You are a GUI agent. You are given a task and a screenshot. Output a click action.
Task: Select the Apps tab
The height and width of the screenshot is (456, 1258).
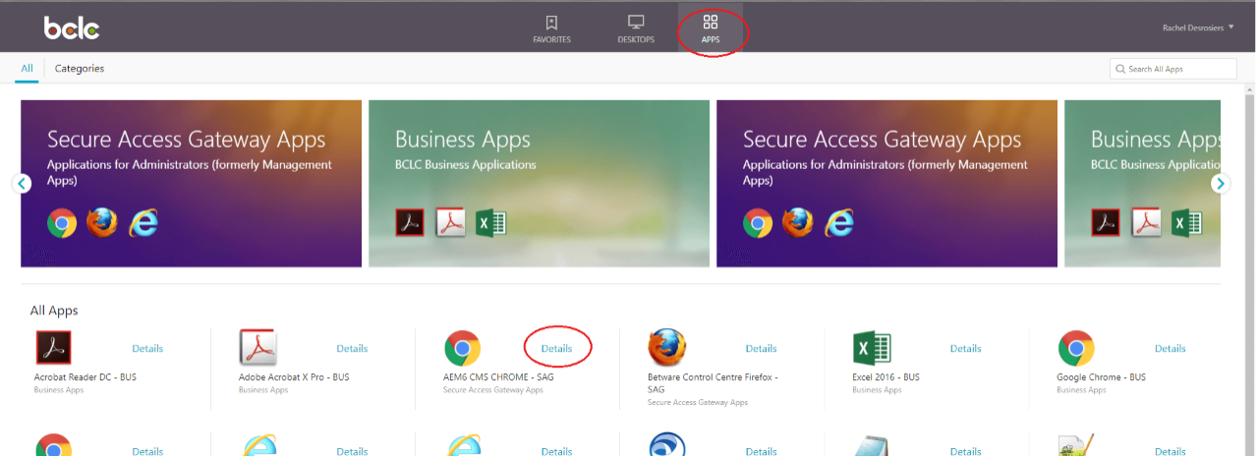711,28
